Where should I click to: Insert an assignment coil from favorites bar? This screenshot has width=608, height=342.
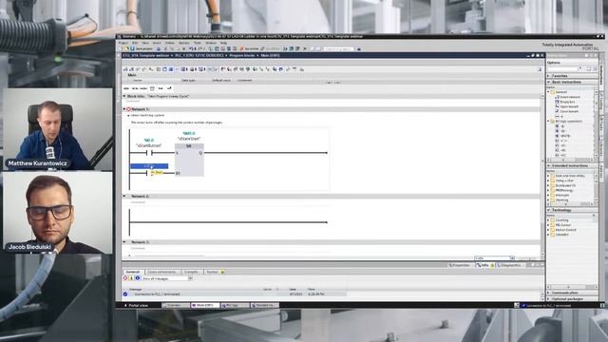click(x=143, y=88)
